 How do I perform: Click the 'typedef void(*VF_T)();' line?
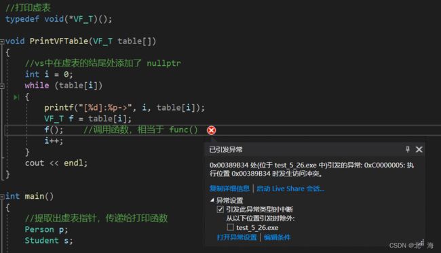pyautogui.click(x=58, y=19)
